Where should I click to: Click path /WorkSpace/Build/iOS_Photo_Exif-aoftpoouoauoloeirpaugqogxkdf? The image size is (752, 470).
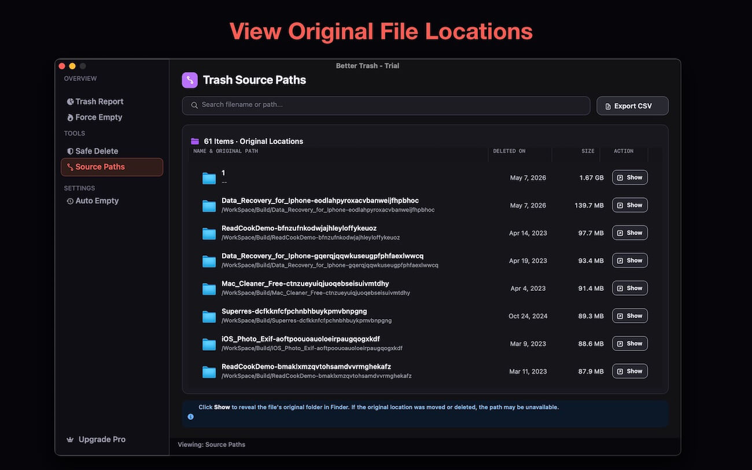(312, 349)
